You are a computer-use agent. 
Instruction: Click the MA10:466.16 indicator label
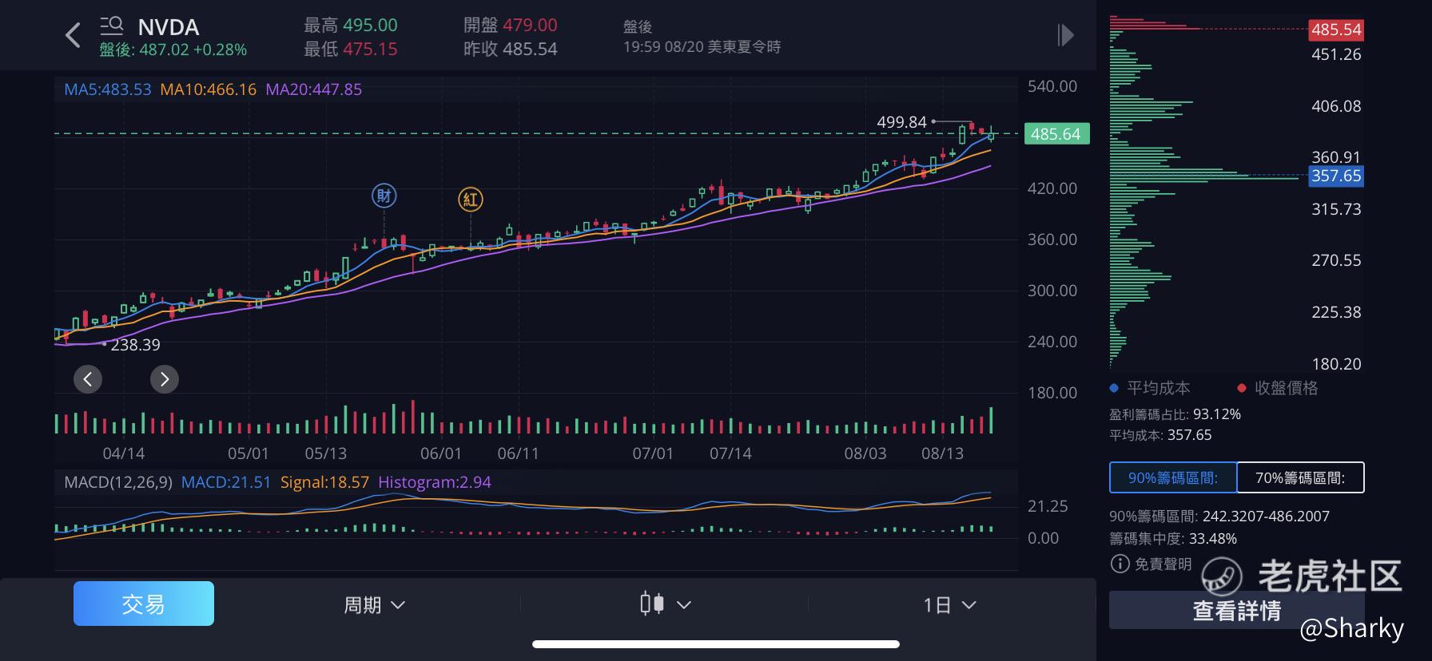(209, 89)
